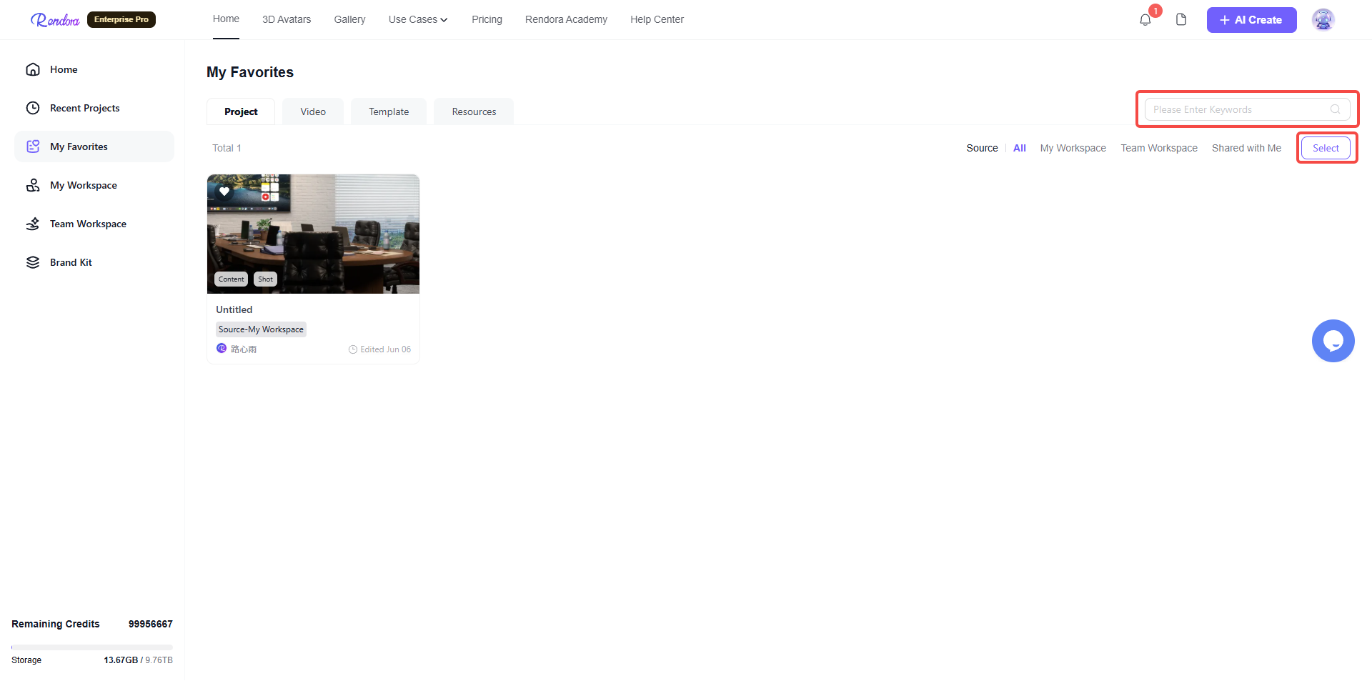
Task: Filter source by Shared with Me
Action: click(x=1246, y=148)
